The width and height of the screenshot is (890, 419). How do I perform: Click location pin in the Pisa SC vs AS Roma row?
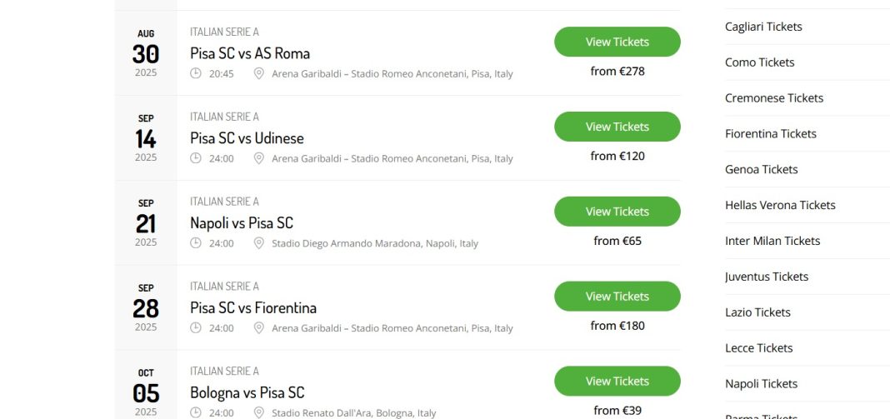pyautogui.click(x=259, y=73)
